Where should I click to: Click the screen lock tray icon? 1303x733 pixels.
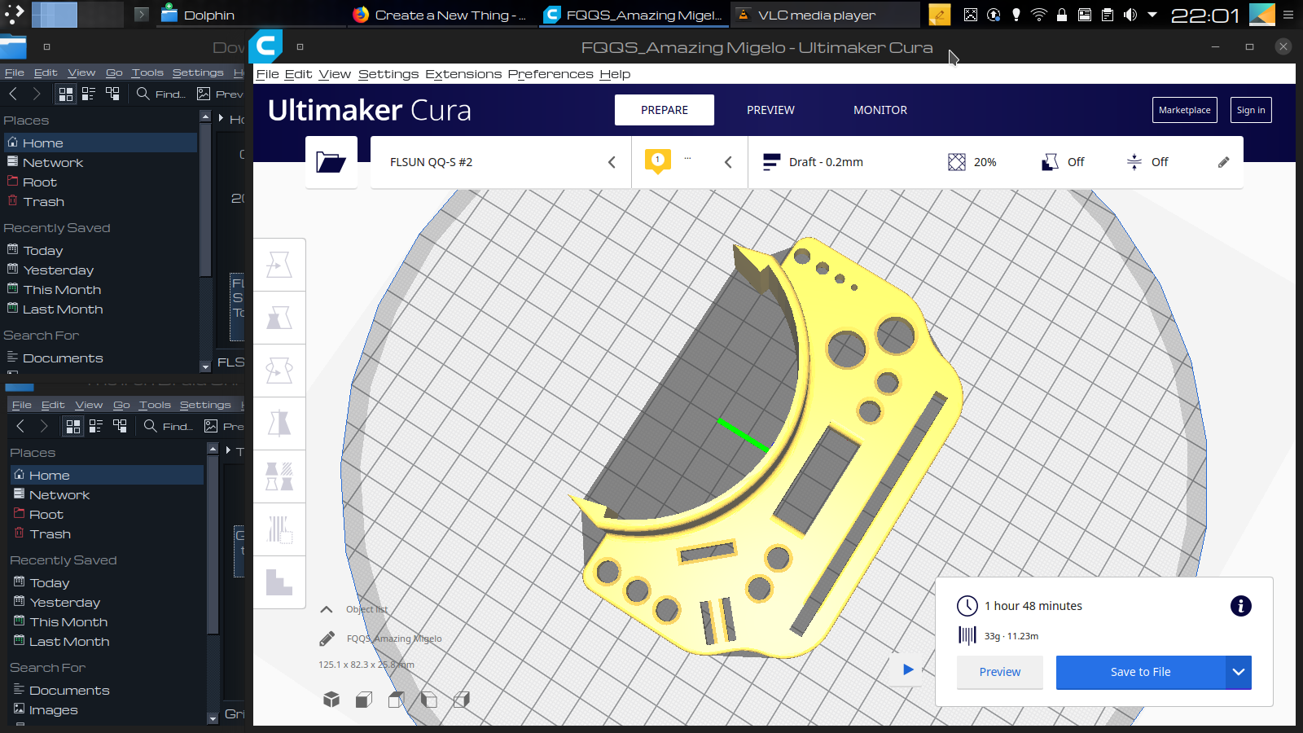(1062, 15)
